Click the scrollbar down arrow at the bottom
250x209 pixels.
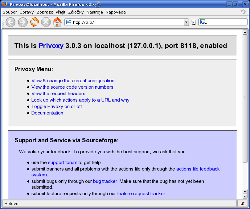[x=245, y=196]
